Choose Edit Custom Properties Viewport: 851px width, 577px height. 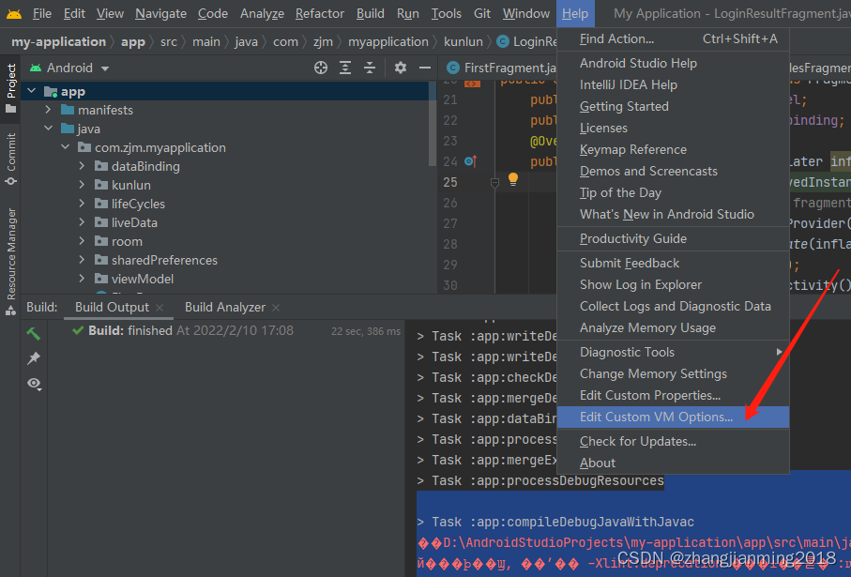(673, 395)
